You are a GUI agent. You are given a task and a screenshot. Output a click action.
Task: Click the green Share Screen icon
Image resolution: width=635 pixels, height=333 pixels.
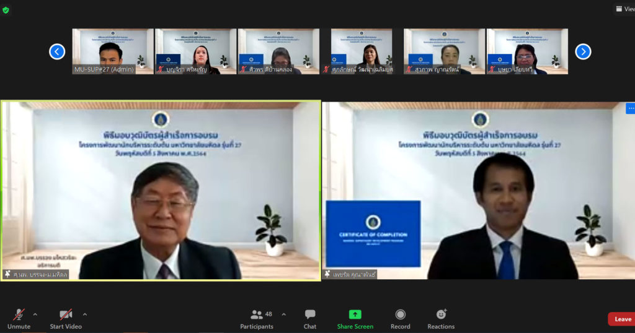(355, 315)
